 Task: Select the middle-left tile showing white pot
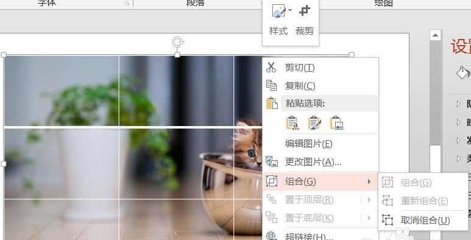[x=62, y=164]
